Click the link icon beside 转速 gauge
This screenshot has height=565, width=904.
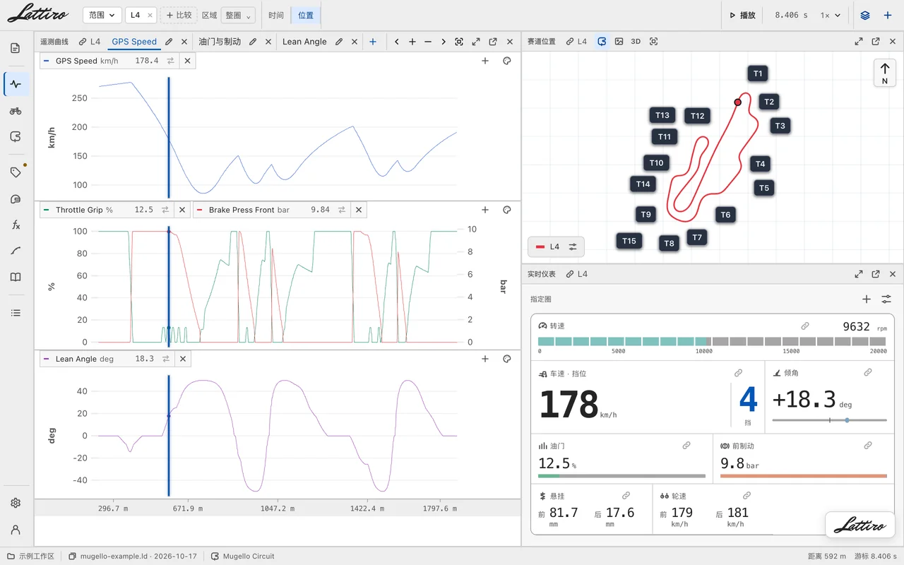click(805, 326)
